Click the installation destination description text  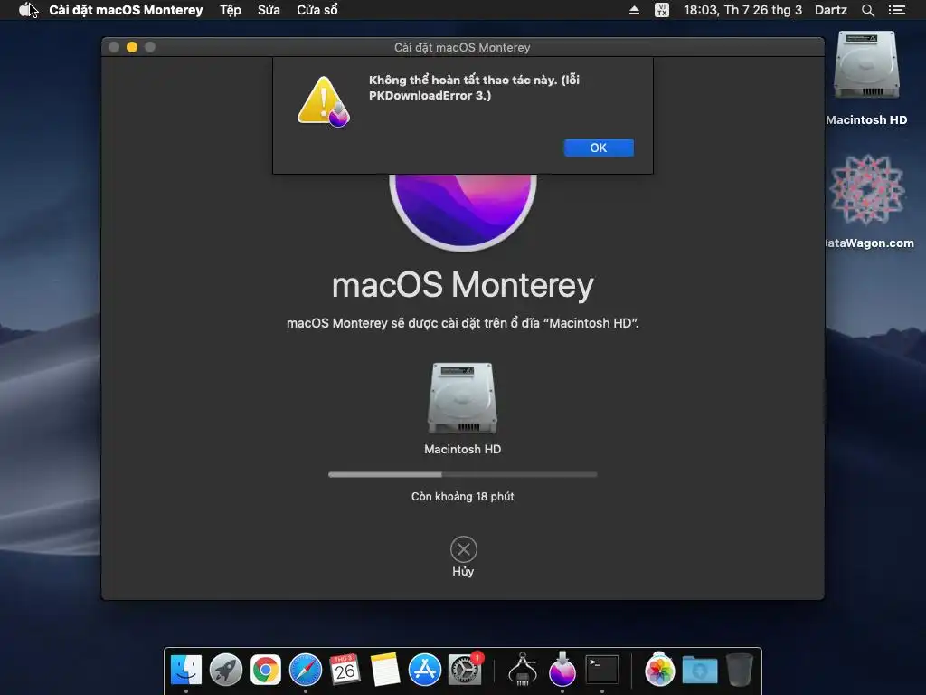[462, 323]
